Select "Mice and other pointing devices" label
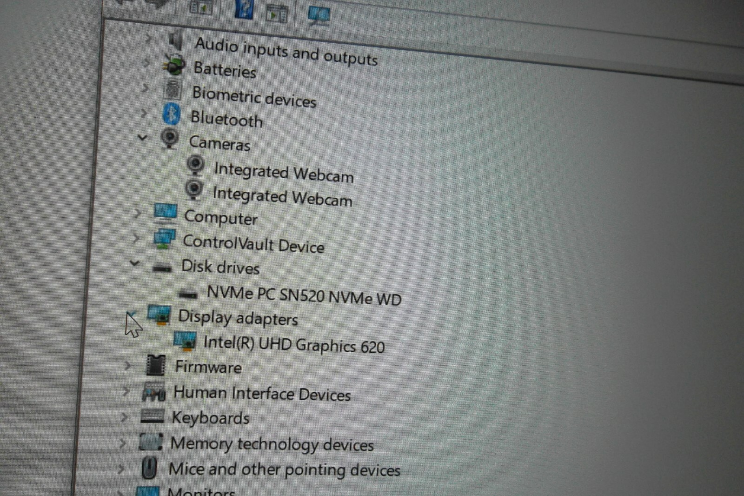 (x=284, y=469)
